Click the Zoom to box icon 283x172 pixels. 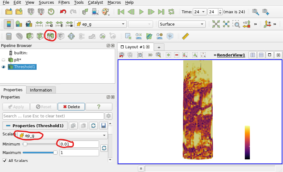(236, 24)
